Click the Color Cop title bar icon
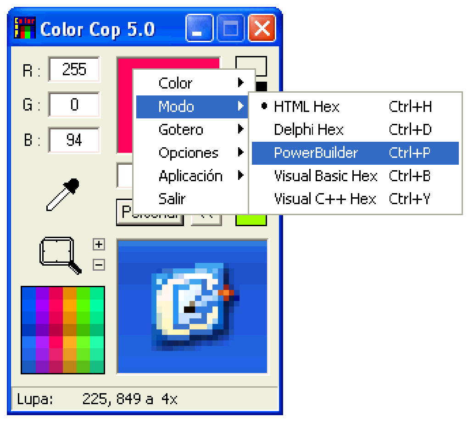The width and height of the screenshot is (468, 423). pyautogui.click(x=25, y=28)
